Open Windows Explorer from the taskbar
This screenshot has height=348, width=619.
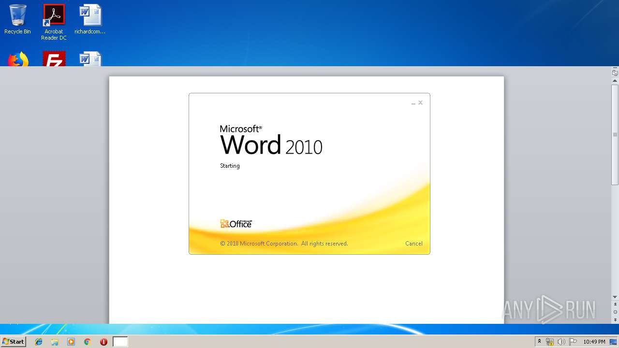[x=55, y=342]
